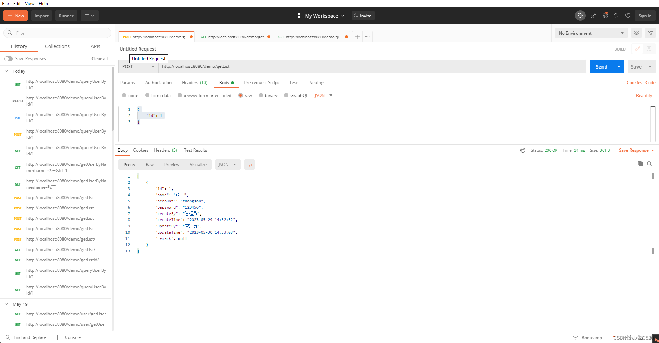The width and height of the screenshot is (659, 343).
Task: Open the tab options three-dot icon
Action: click(368, 37)
